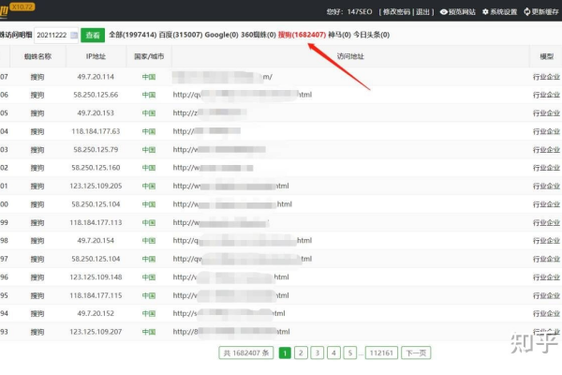This screenshot has width=562, height=375.
Task: Select the 百度(315007) filter tab
Action: coord(178,35)
